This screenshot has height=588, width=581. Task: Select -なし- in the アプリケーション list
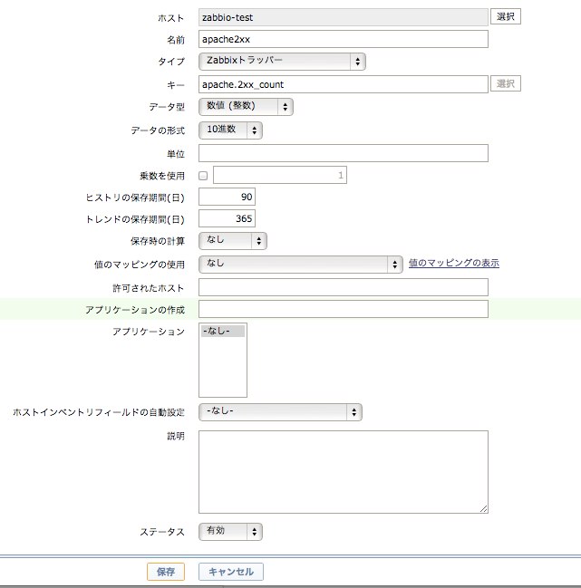[223, 331]
